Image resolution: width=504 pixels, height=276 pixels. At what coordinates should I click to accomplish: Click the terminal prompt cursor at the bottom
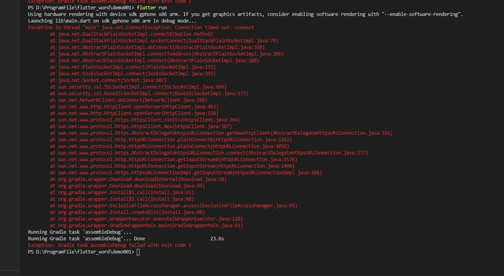click(x=138, y=252)
